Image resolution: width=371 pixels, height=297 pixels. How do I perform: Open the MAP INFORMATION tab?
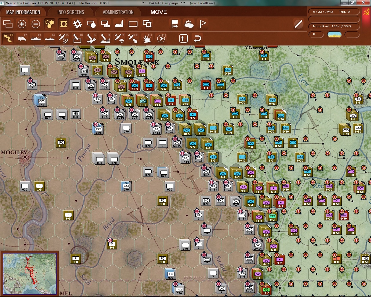click(x=23, y=12)
